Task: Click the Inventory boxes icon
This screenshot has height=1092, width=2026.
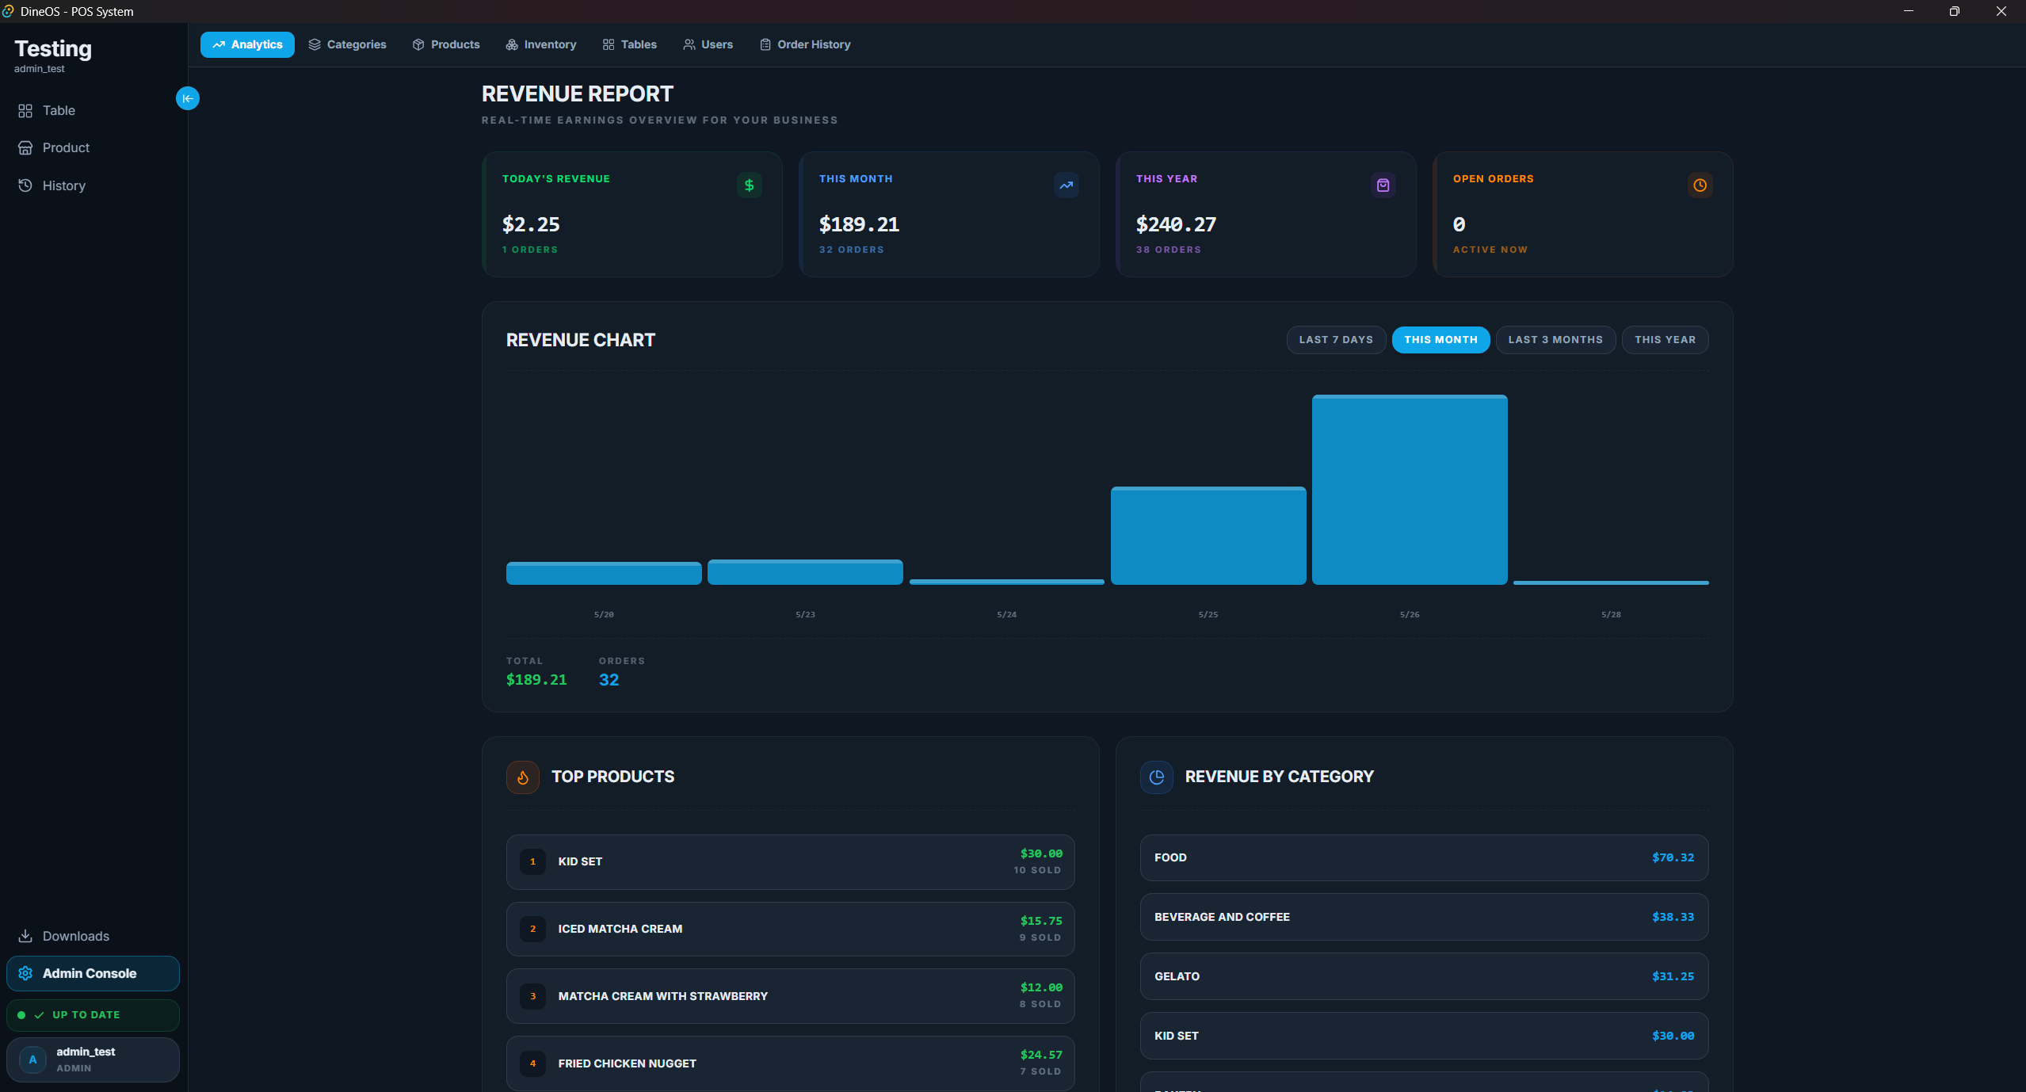Action: pyautogui.click(x=512, y=44)
